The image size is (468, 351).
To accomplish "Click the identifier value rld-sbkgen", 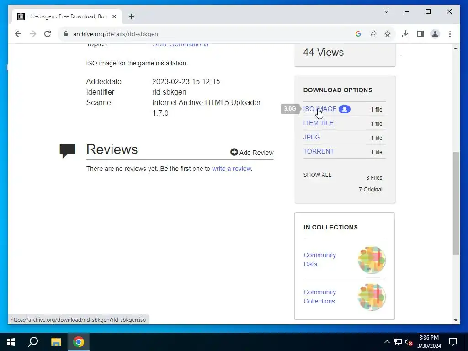I will (169, 92).
